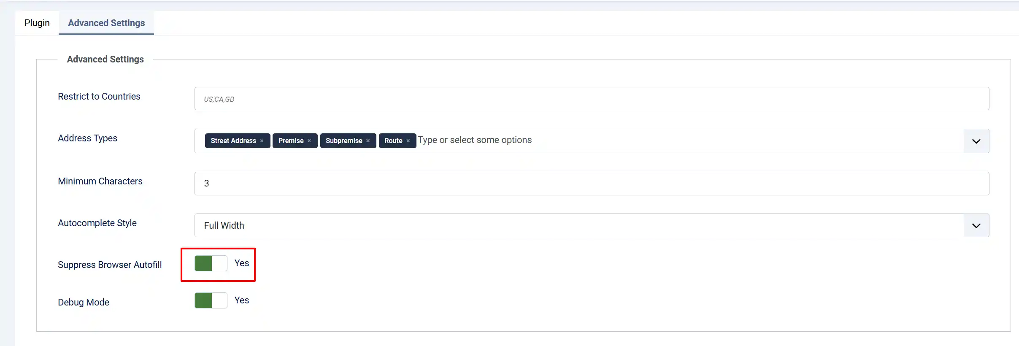Click the Restrict to Countries field
Screen dimensions: 1019x346
(x=592, y=99)
